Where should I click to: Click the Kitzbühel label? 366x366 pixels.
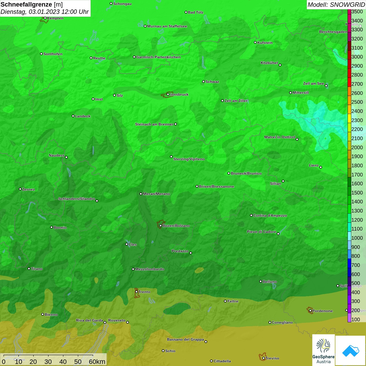pyautogui.click(x=269, y=63)
